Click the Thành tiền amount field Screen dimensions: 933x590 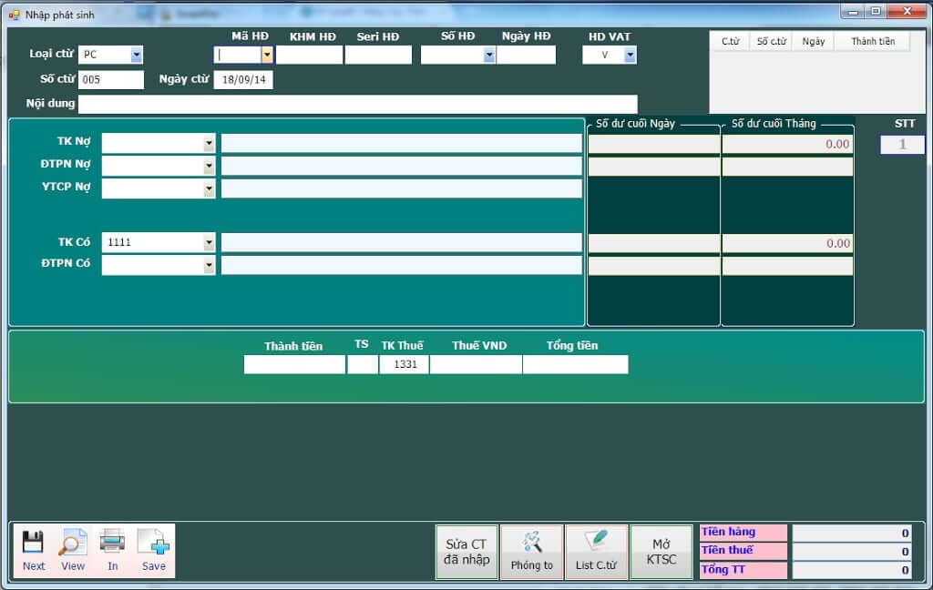pyautogui.click(x=294, y=365)
